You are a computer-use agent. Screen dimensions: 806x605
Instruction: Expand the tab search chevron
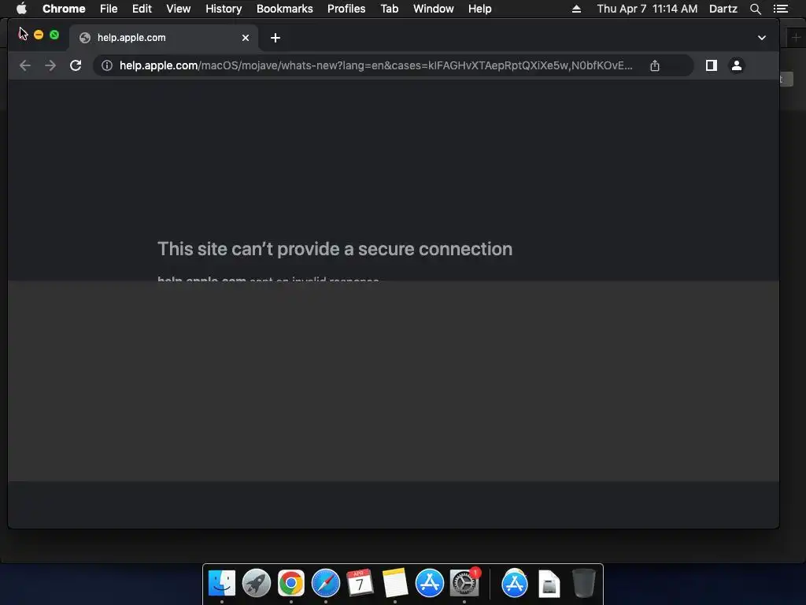pyautogui.click(x=762, y=38)
